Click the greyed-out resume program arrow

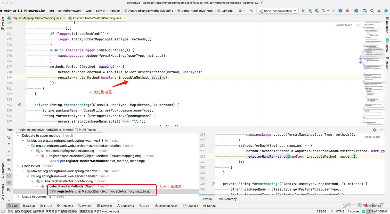(x=334, y=11)
